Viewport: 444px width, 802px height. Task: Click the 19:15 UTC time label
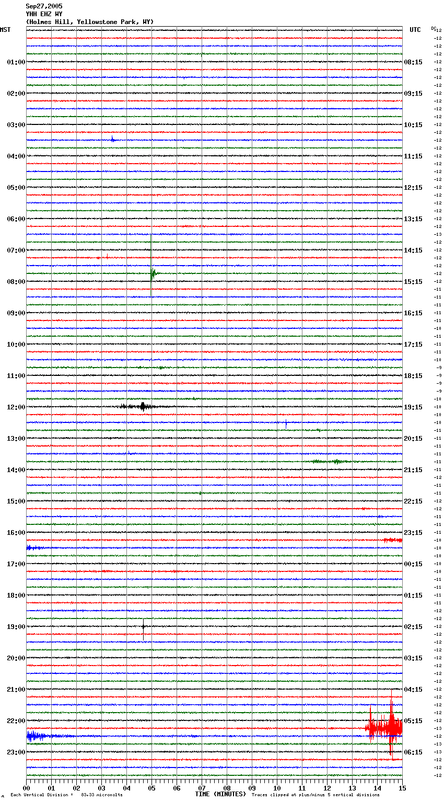(x=413, y=407)
